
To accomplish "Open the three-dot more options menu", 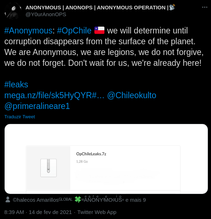I will pos(205,7).
